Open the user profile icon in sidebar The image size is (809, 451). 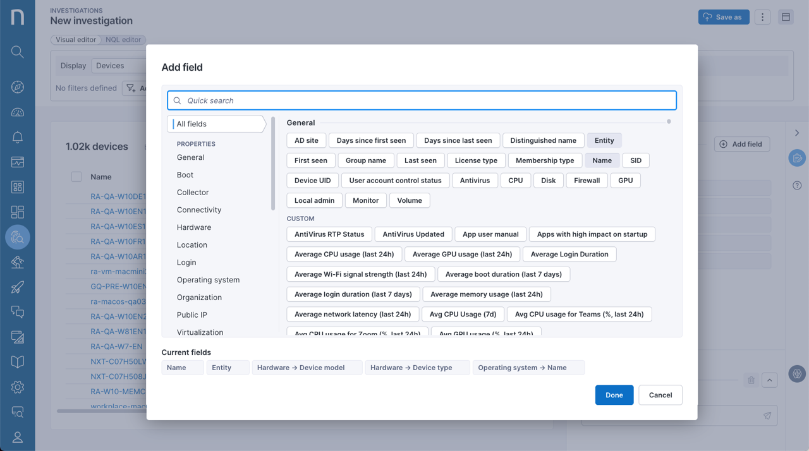click(18, 437)
